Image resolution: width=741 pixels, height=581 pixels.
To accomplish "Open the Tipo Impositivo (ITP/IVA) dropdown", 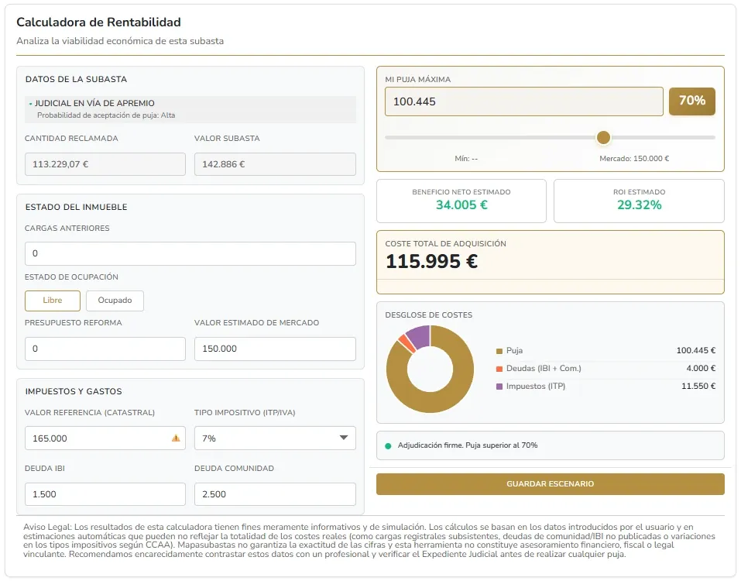I will [275, 438].
